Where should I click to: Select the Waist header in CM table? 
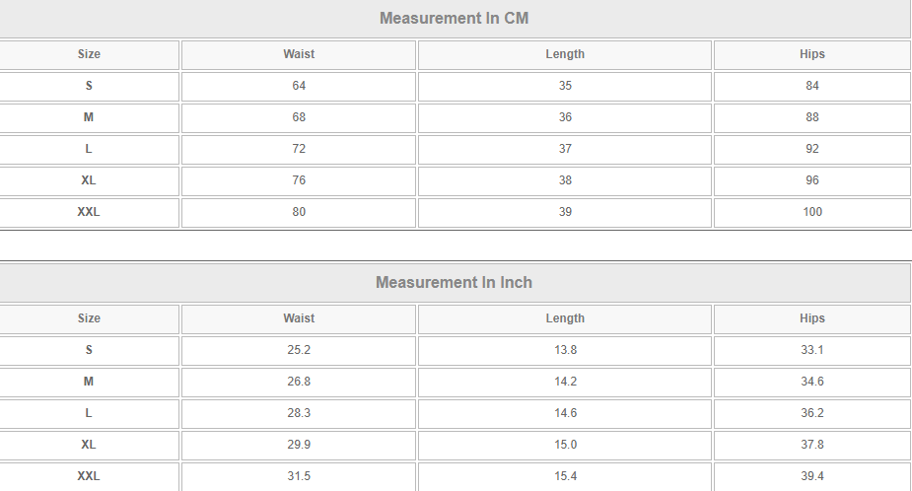coord(299,54)
